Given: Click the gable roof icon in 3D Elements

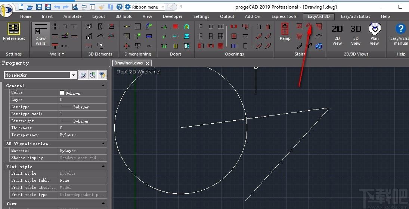Looking at the screenshot, I should tap(100, 36).
